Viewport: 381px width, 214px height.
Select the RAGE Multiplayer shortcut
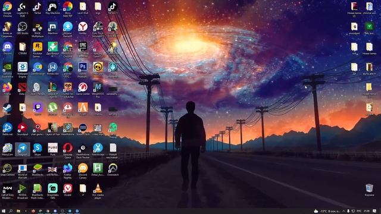coord(38,30)
